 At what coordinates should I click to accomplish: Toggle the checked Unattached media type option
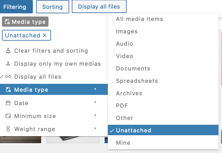[x=133, y=130]
